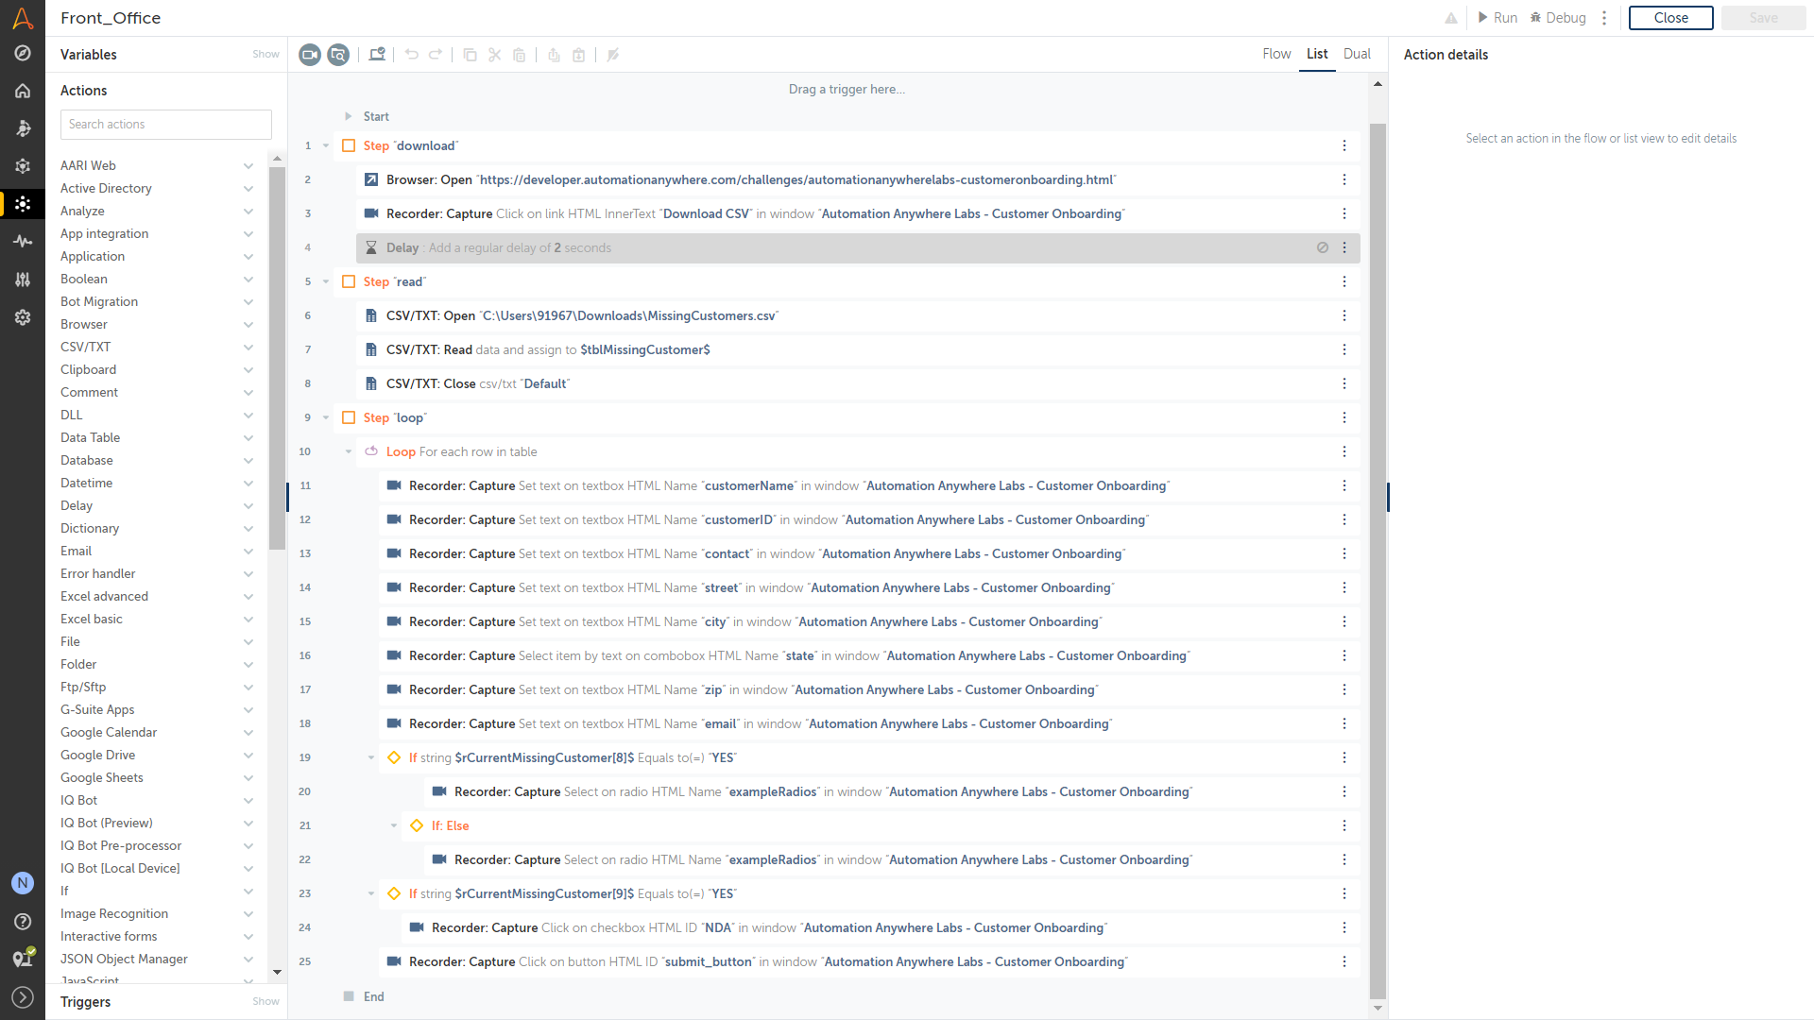The width and height of the screenshot is (1814, 1020).
Task: Click the Run button
Action: click(1497, 18)
